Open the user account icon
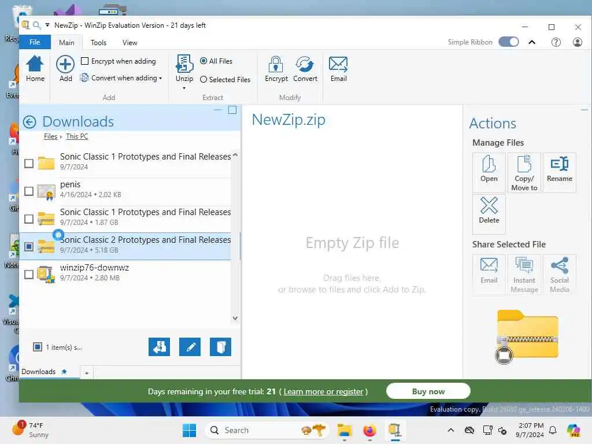Image resolution: width=592 pixels, height=444 pixels. click(578, 42)
